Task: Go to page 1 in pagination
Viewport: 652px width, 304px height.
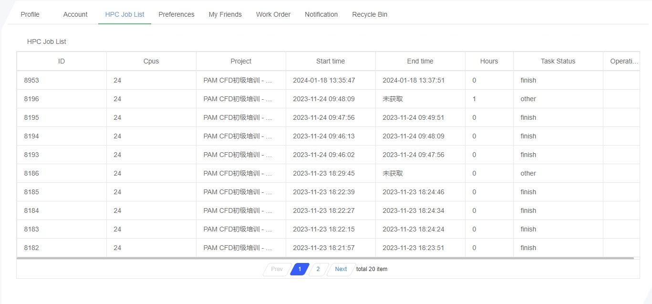Action: click(x=300, y=269)
